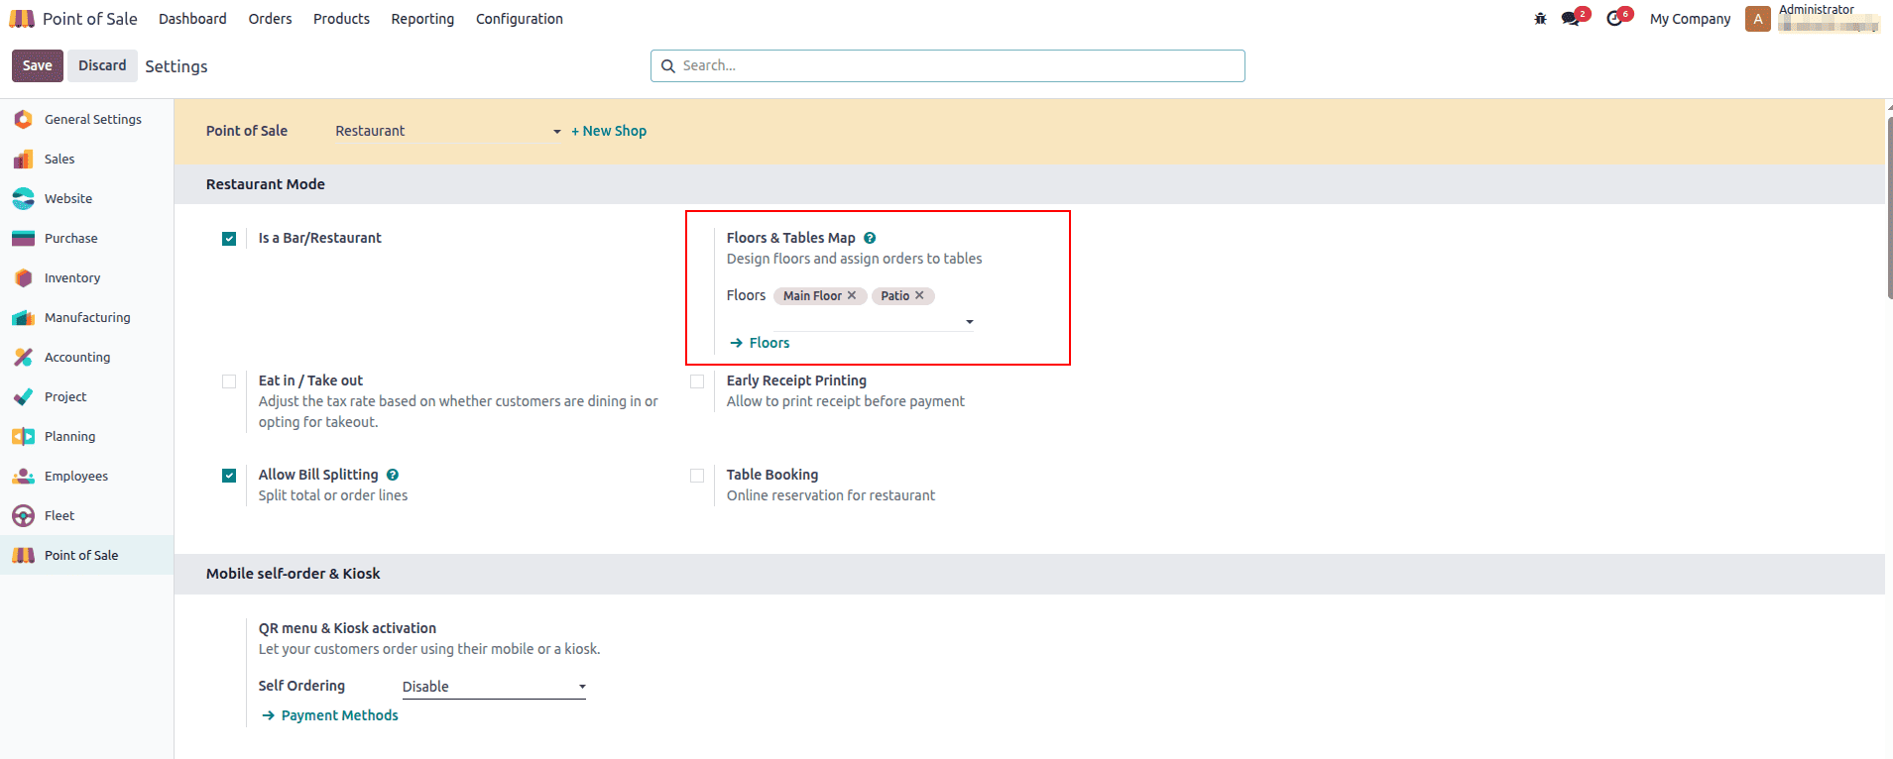This screenshot has height=759, width=1893.
Task: Click the Planning sidebar icon
Action: pos(24,436)
